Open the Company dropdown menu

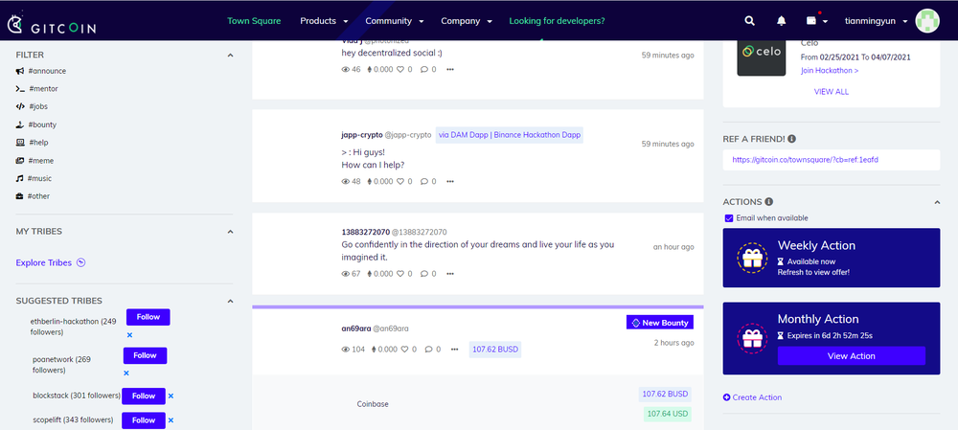pos(467,21)
